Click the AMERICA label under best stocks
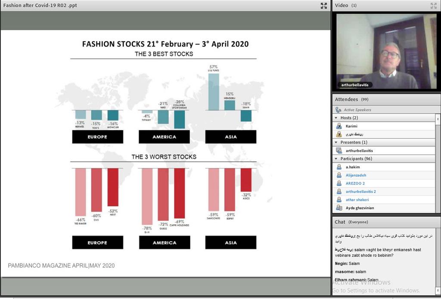 164,137
